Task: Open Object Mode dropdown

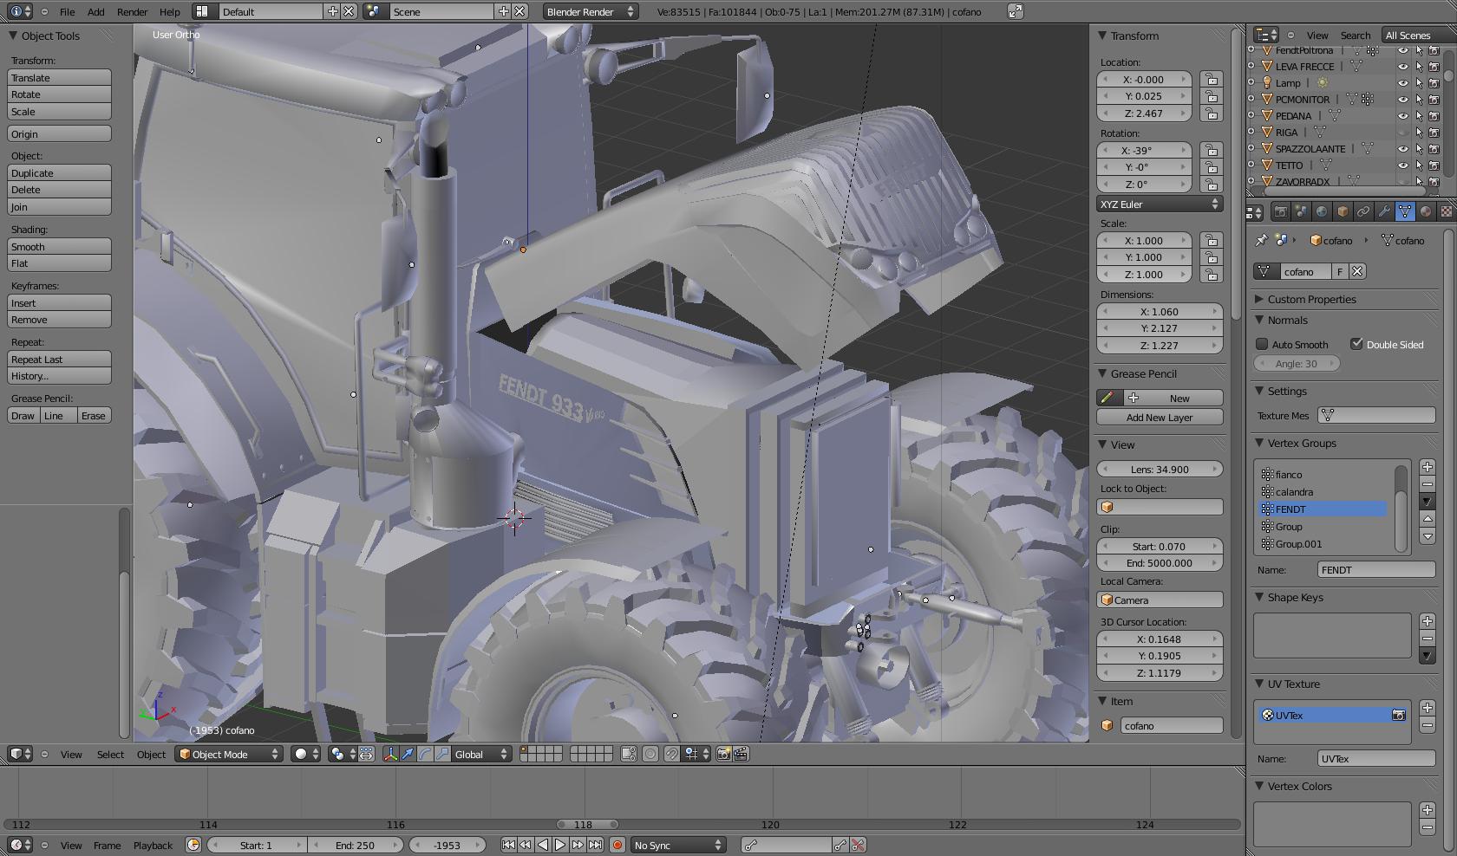Action: click(x=229, y=754)
